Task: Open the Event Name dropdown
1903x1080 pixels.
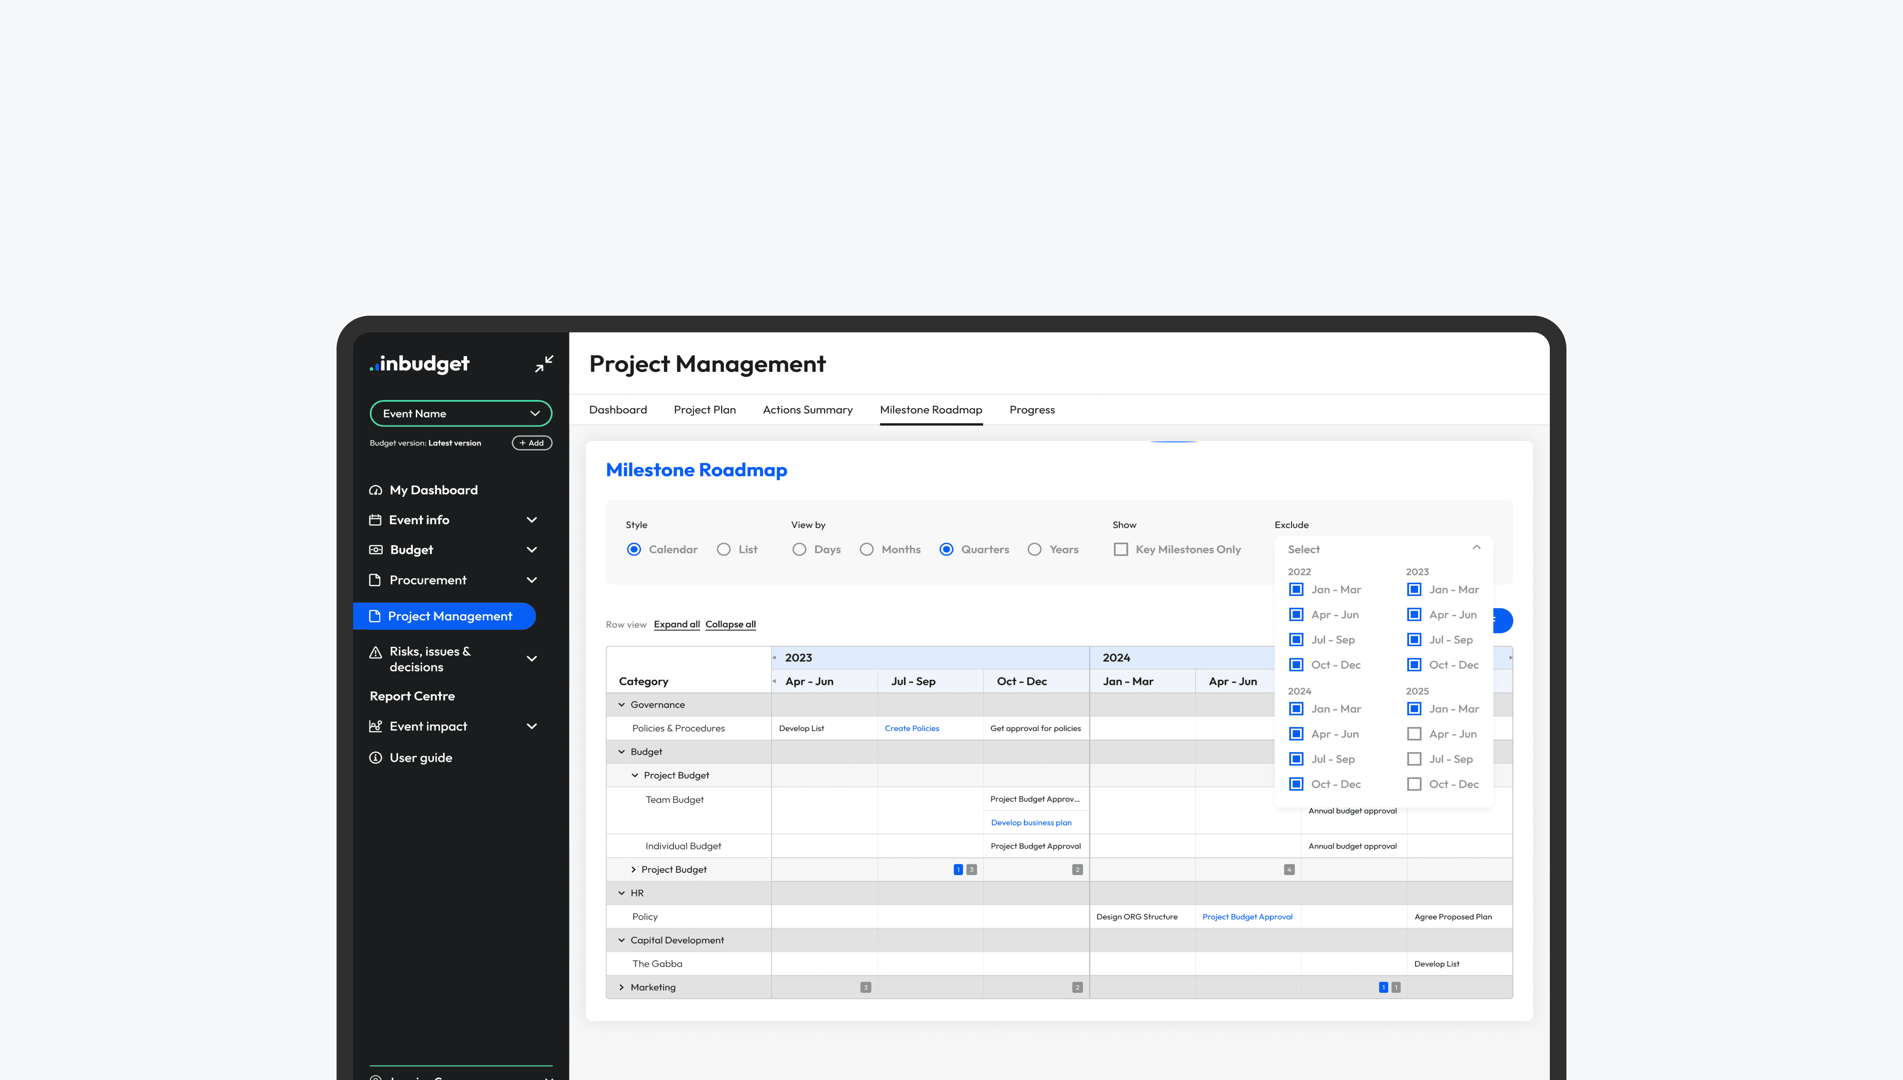Action: [x=461, y=414]
